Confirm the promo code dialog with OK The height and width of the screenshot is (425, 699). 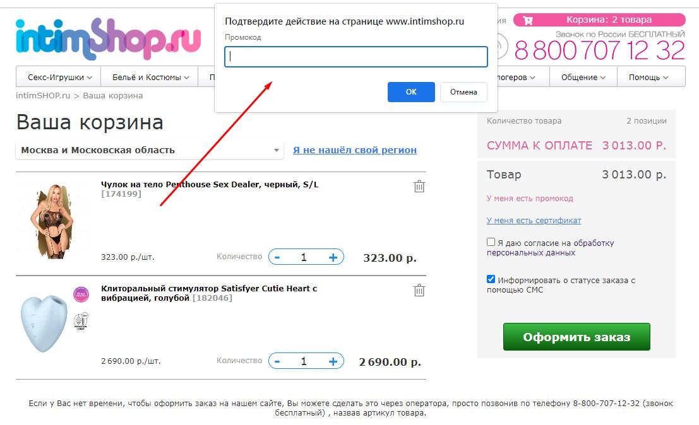pos(411,92)
